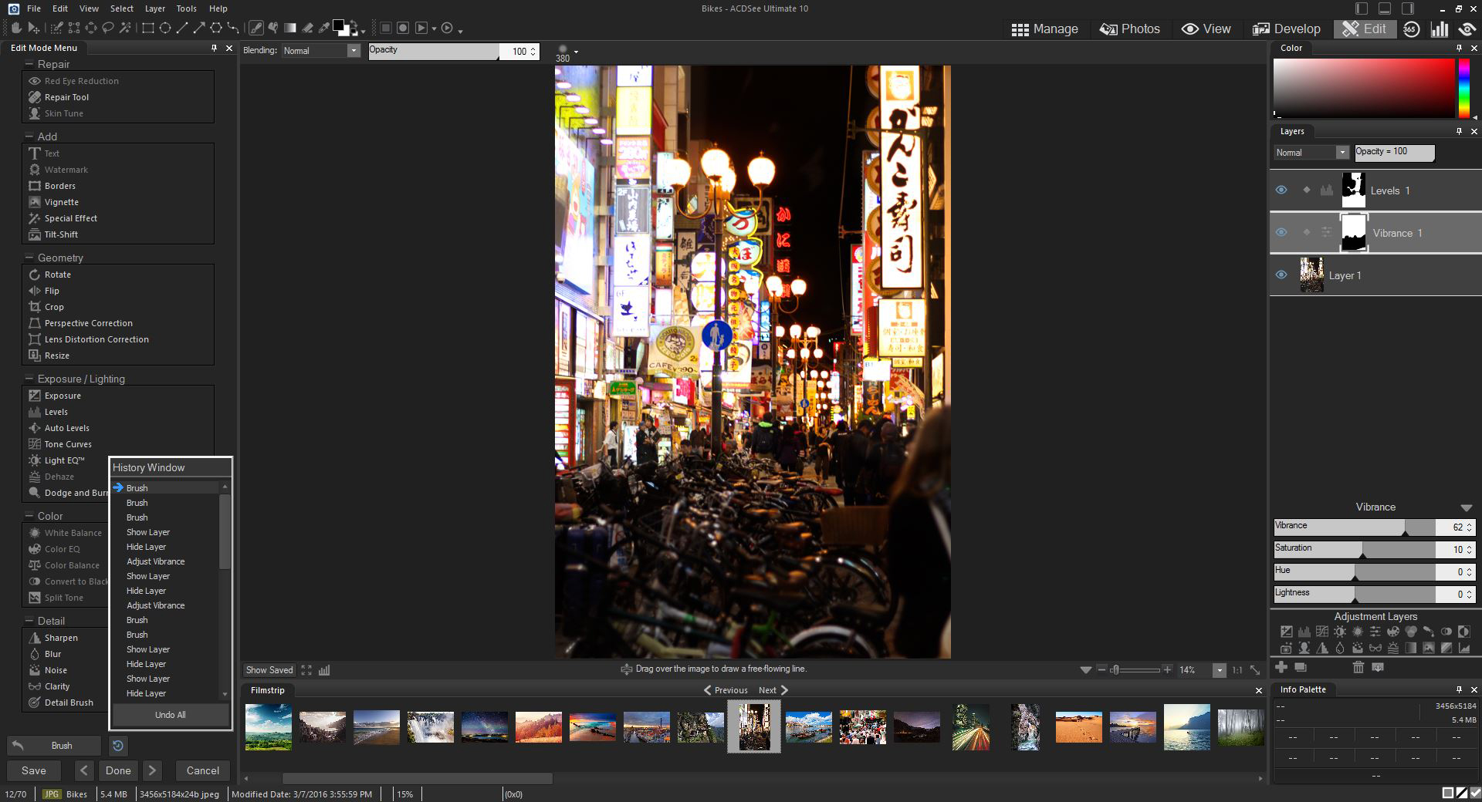Screen dimensions: 1482x802
Task: Add Levels adjustment layer icon
Action: pyautogui.click(x=1304, y=632)
